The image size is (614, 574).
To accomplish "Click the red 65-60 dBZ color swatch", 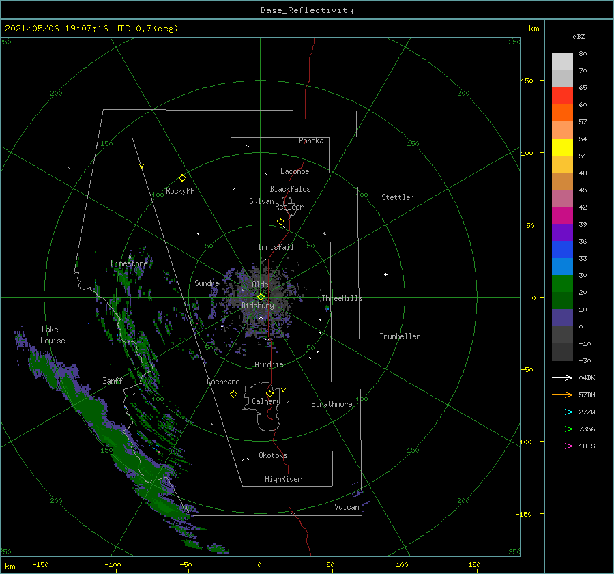I will (562, 96).
